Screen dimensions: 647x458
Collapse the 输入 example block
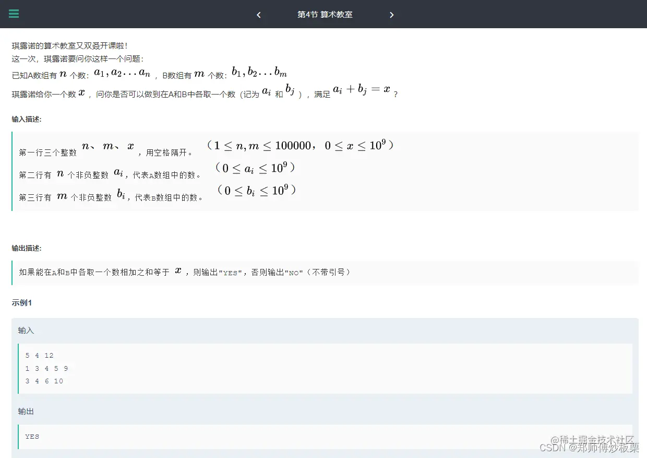coord(26,330)
